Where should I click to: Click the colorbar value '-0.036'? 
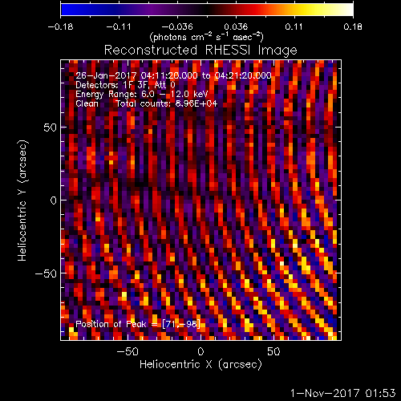(x=177, y=26)
